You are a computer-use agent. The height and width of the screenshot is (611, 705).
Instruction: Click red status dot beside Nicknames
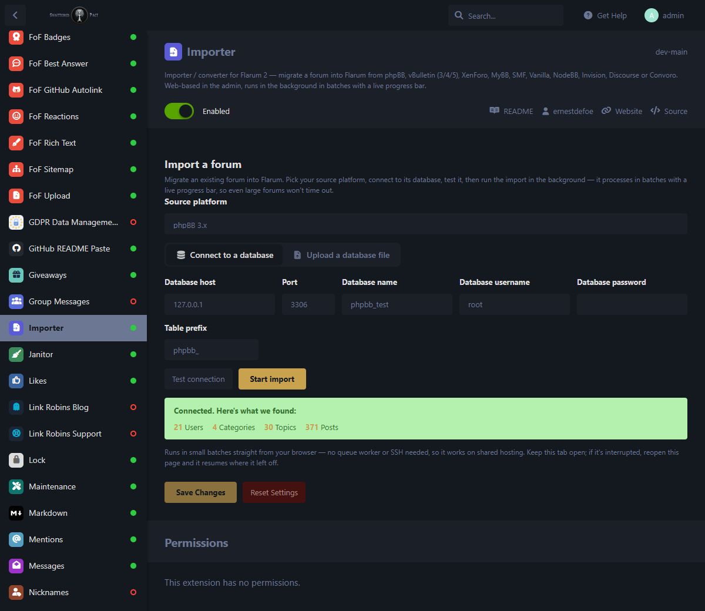click(133, 592)
